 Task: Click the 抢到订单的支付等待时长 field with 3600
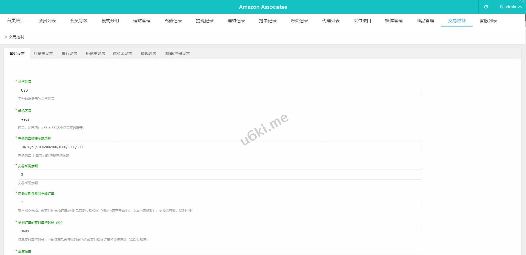220,231
